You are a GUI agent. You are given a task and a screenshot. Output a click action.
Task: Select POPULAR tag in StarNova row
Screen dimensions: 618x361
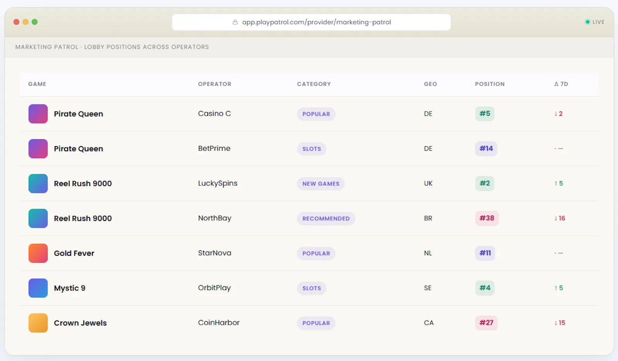tap(316, 253)
